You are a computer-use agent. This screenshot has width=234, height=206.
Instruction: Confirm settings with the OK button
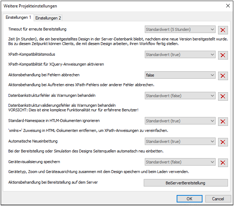click(x=189, y=199)
